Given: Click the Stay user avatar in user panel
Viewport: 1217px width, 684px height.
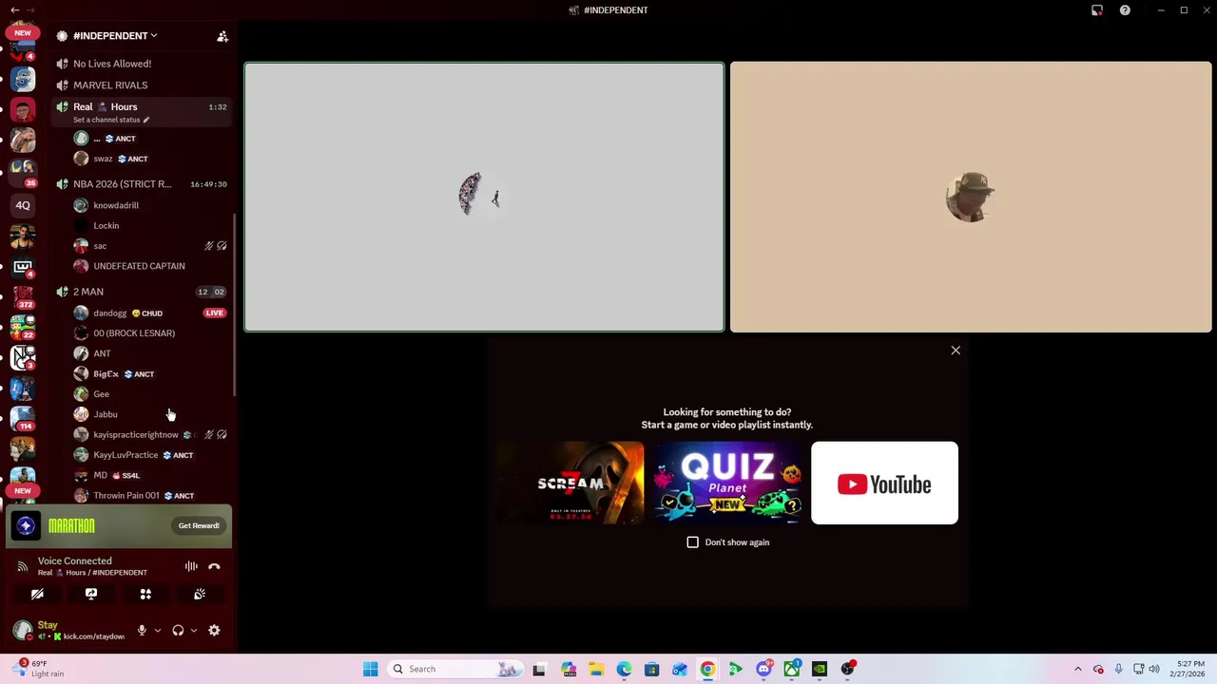Looking at the screenshot, I should point(23,630).
